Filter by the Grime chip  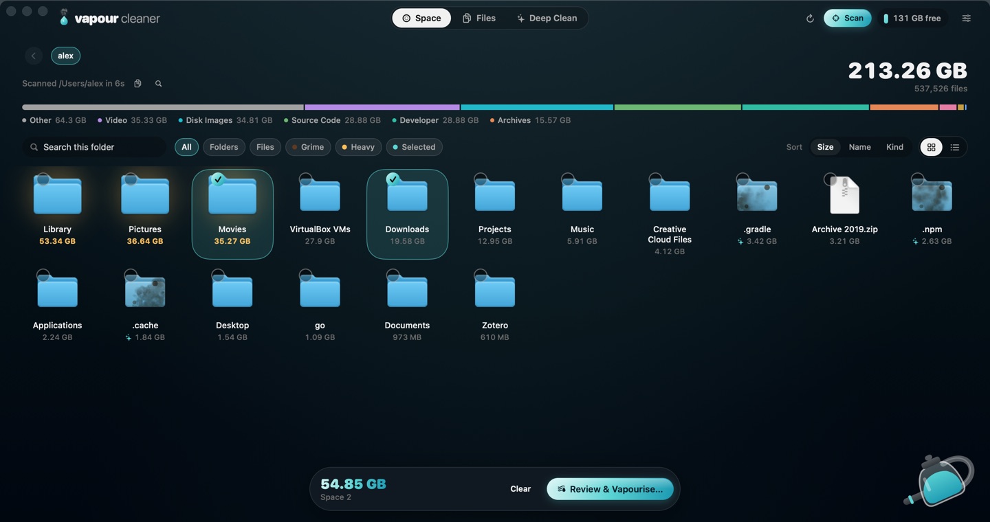click(x=307, y=147)
